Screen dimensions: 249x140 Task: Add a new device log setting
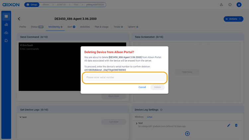click(x=187, y=134)
